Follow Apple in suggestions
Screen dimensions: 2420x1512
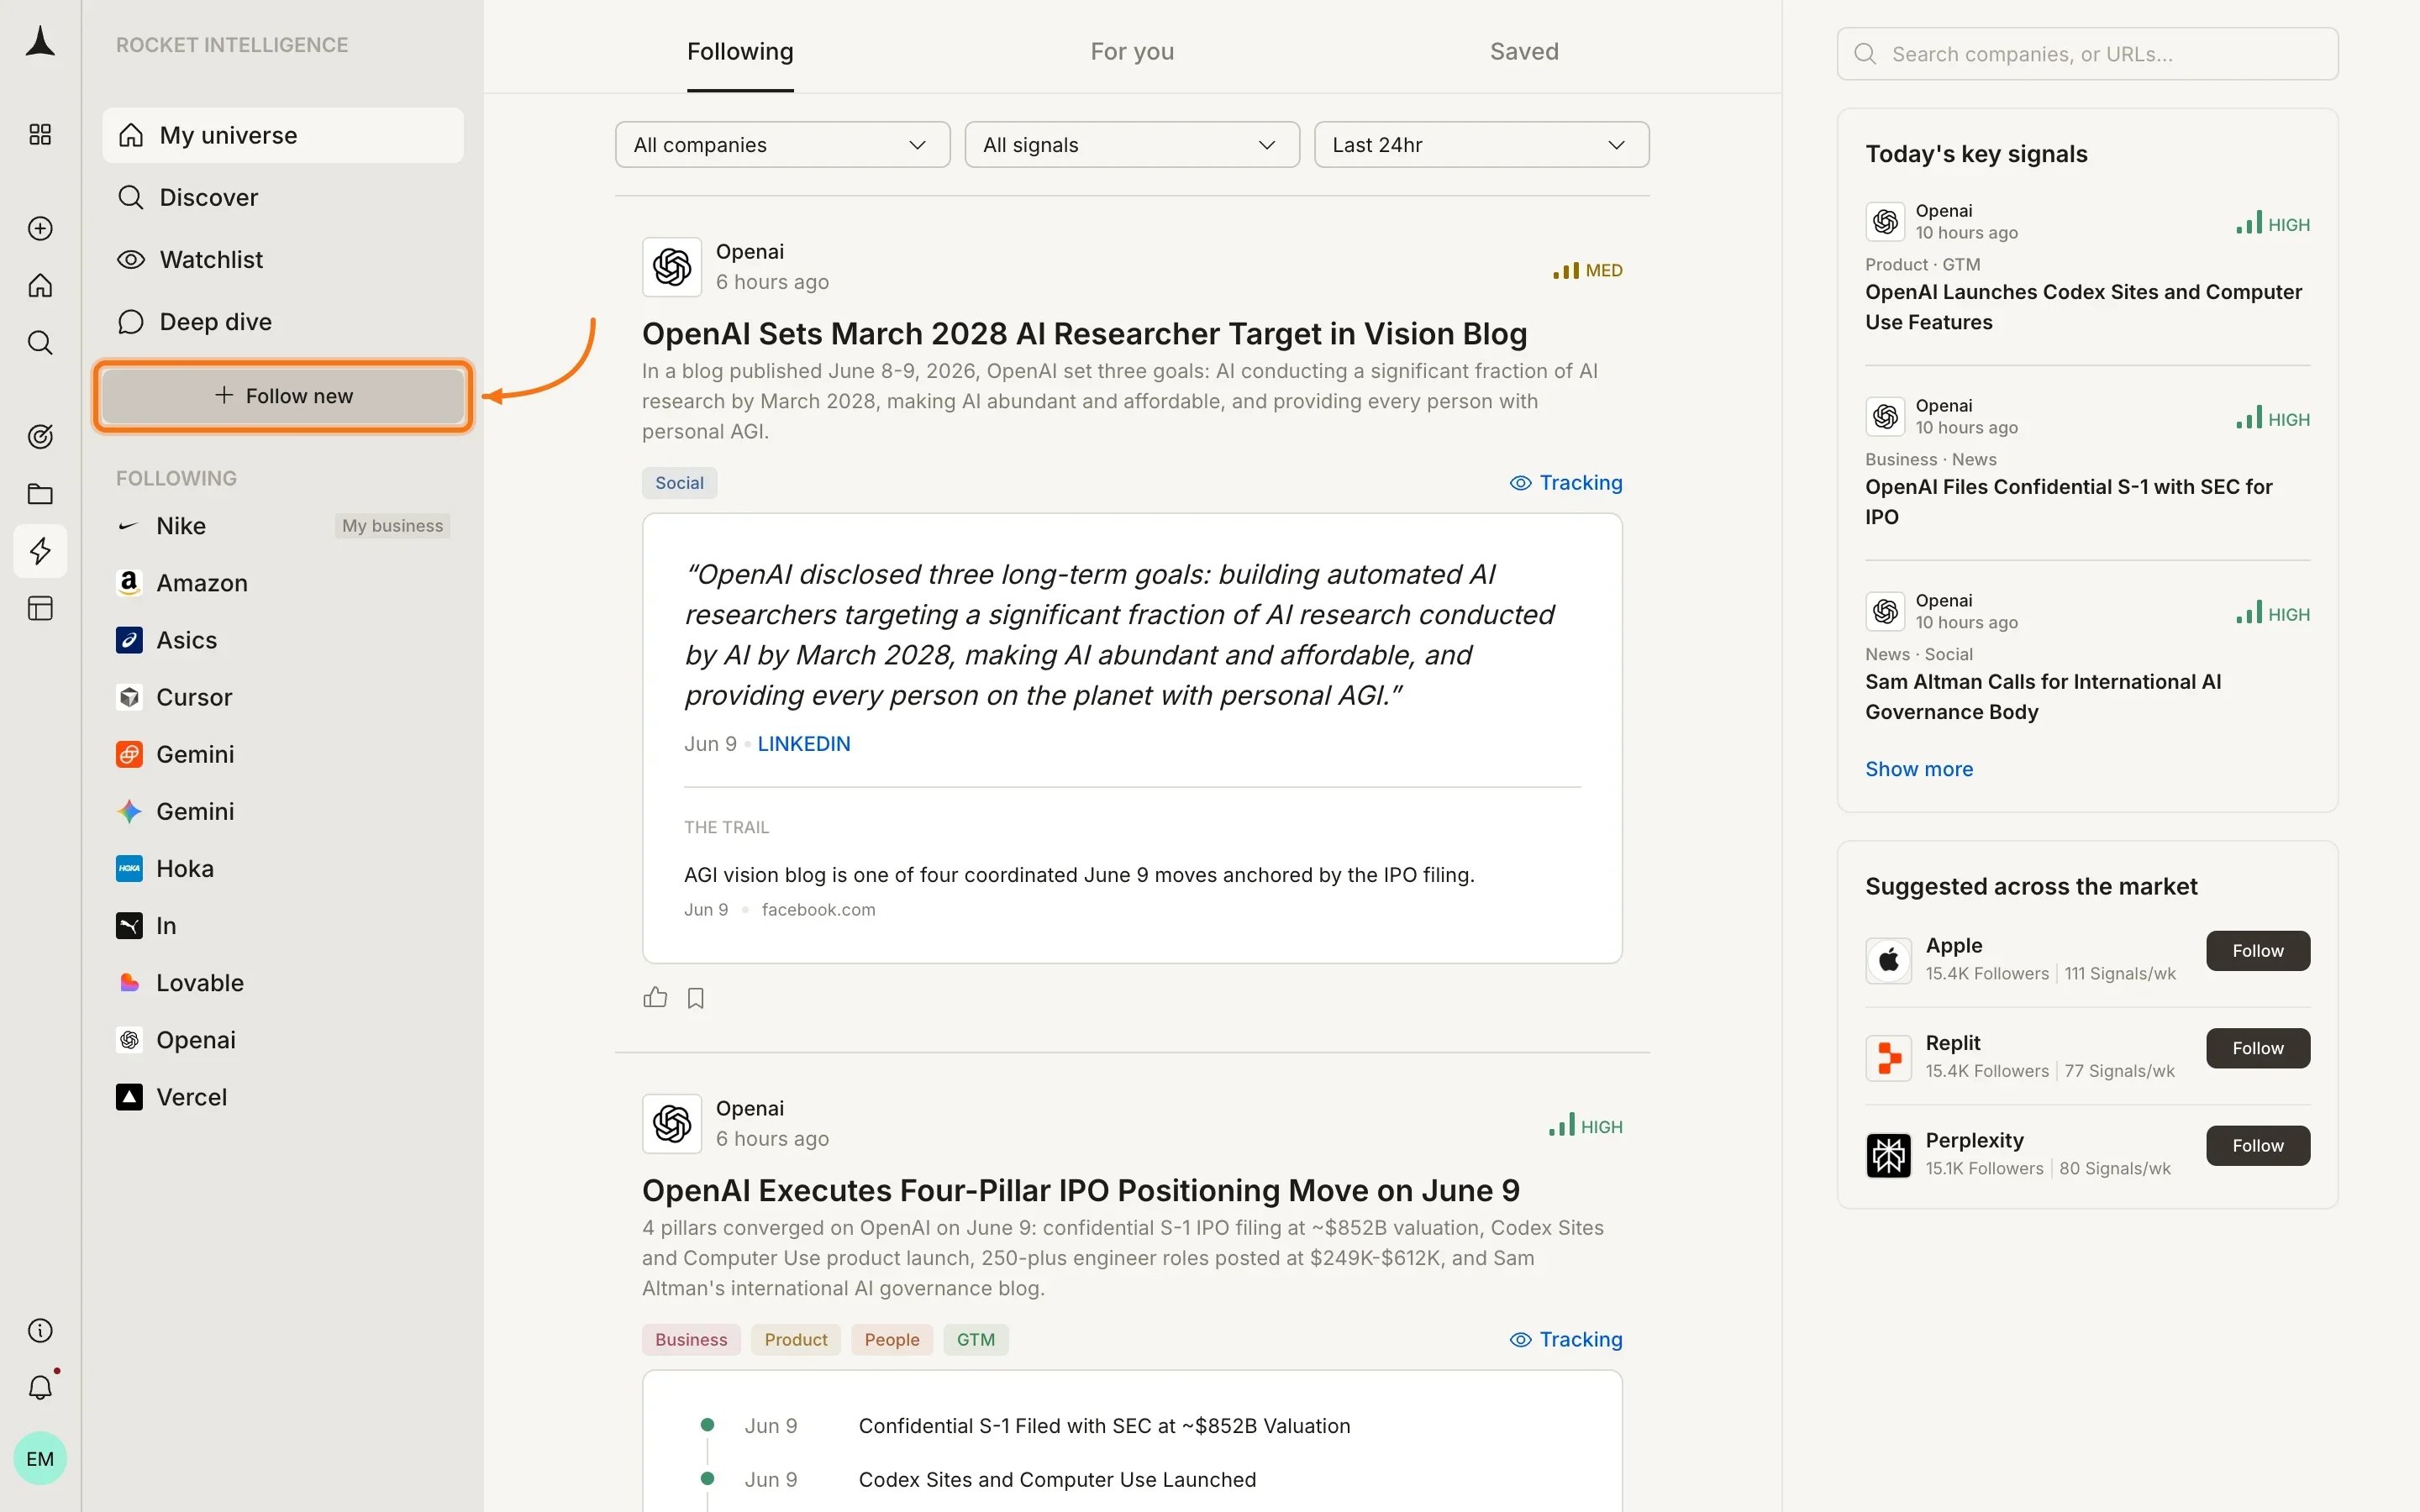(2257, 951)
